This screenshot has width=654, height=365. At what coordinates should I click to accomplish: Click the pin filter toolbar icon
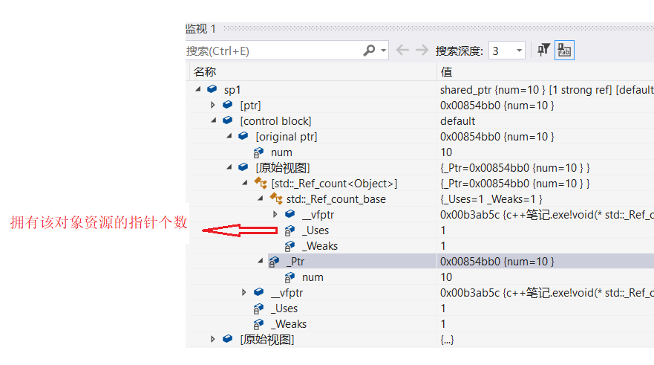543,50
